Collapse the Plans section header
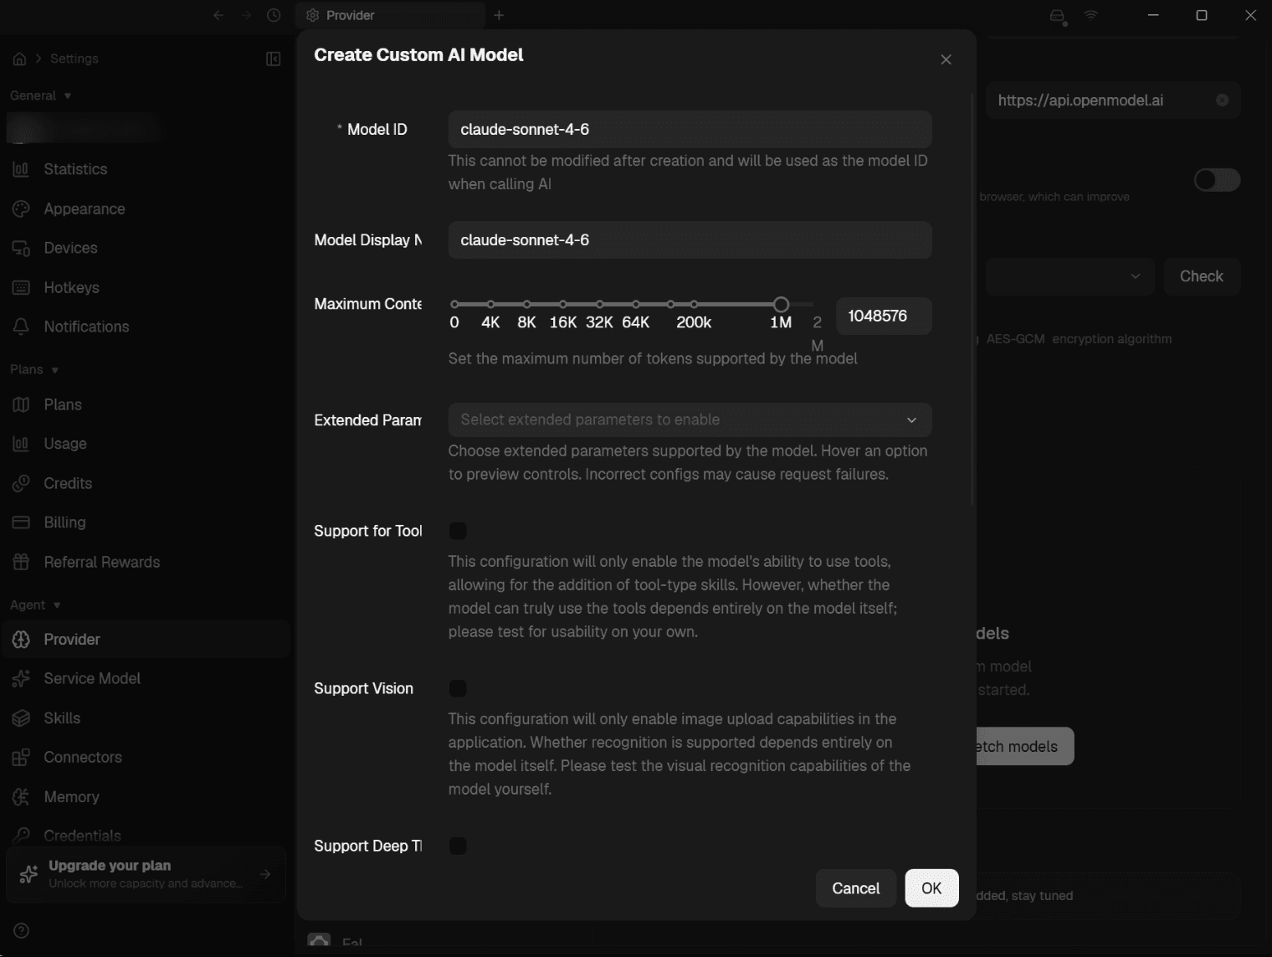 tap(33, 369)
